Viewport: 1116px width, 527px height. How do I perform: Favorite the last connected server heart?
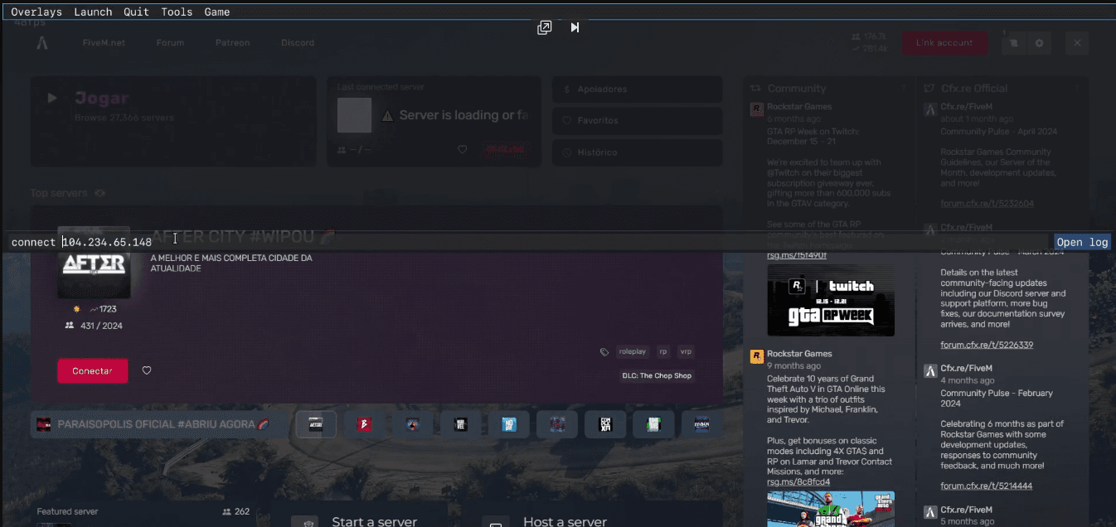463,149
